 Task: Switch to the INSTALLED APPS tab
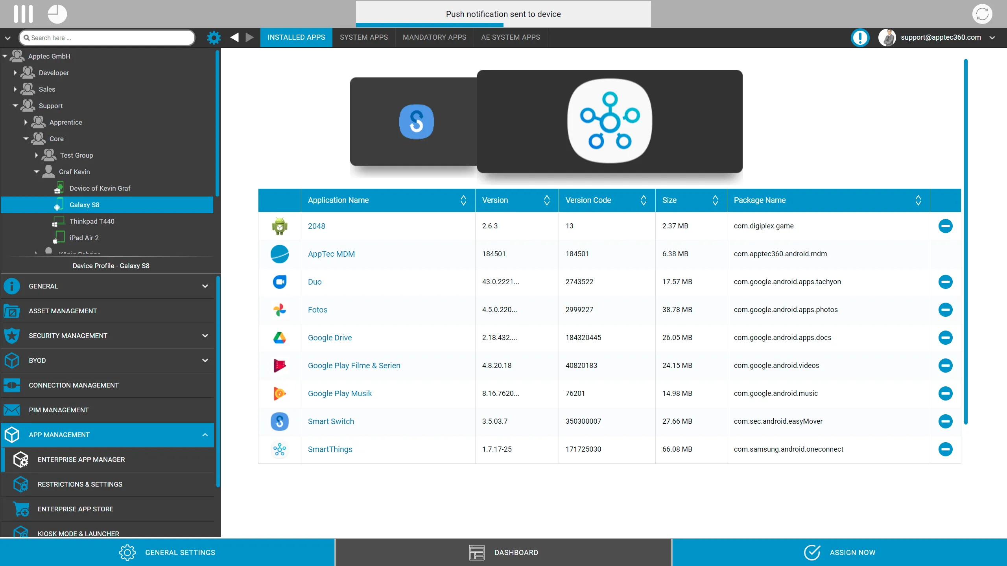(296, 37)
